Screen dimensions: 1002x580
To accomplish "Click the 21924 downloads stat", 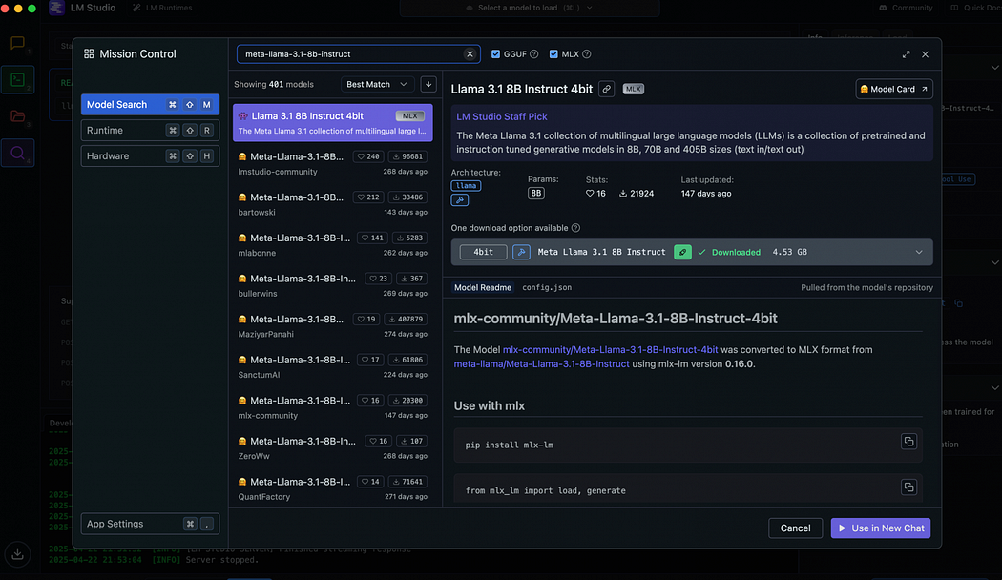I will point(637,194).
